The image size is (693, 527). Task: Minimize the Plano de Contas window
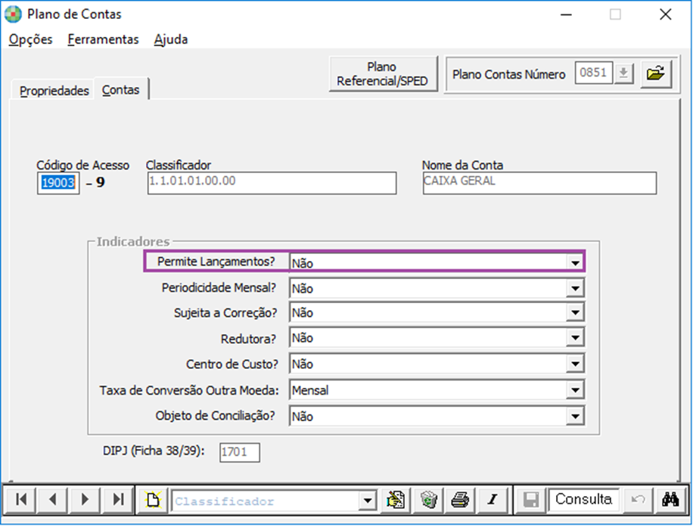pyautogui.click(x=566, y=14)
